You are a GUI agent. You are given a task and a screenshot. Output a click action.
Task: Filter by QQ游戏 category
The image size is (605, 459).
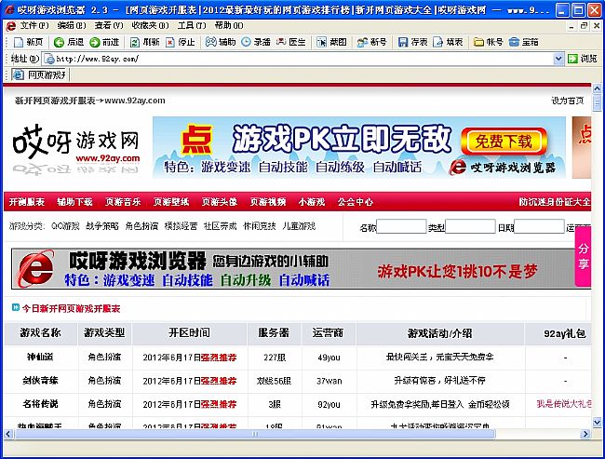pos(65,226)
